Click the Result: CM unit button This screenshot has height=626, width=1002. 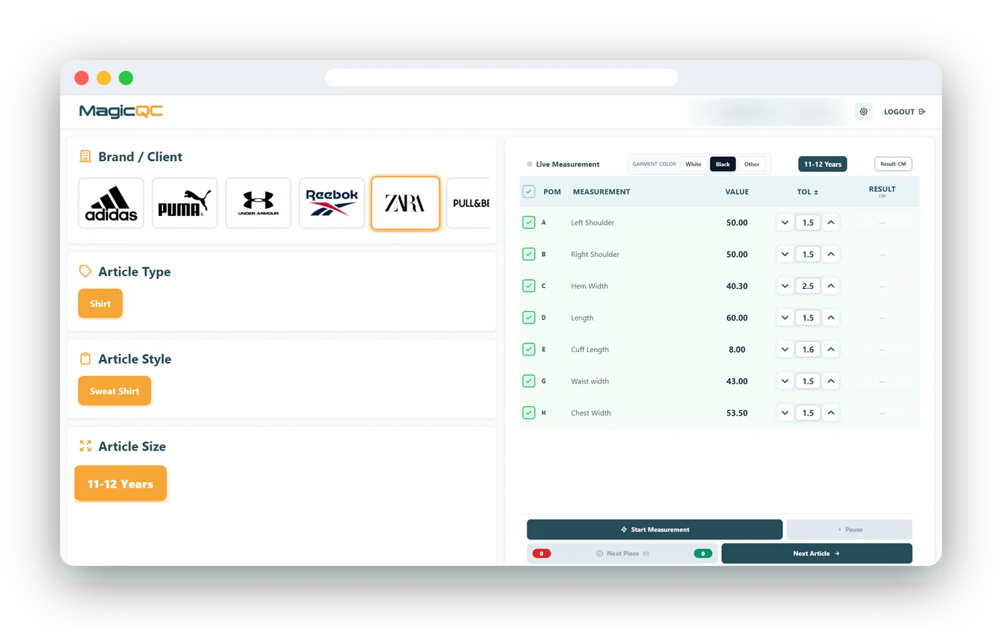pyautogui.click(x=893, y=164)
